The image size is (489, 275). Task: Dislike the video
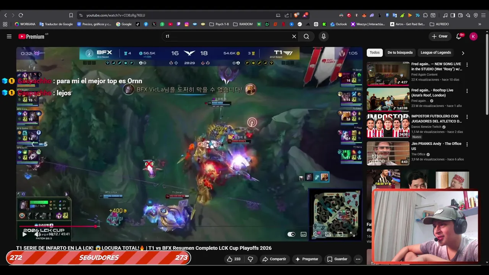click(x=251, y=259)
